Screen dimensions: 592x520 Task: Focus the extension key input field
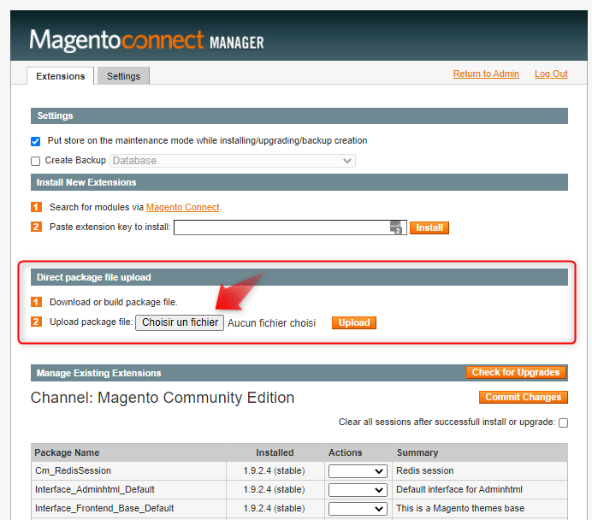coord(290,227)
